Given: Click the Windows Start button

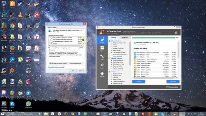Looking at the screenshot, I should (x=2, y=114).
